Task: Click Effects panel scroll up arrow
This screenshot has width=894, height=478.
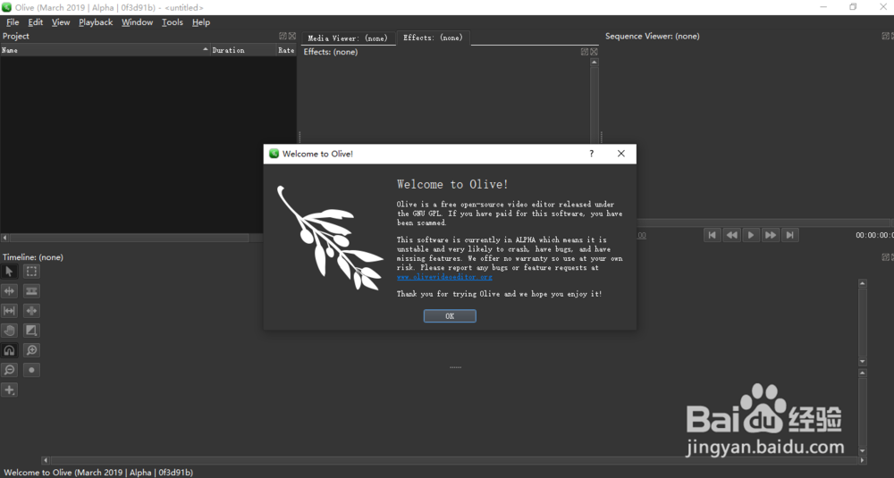Action: (x=595, y=62)
